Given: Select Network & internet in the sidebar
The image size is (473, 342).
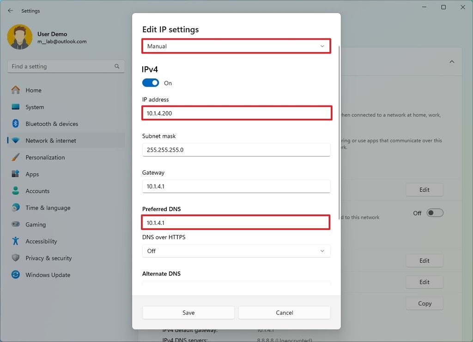Looking at the screenshot, I should [x=50, y=140].
